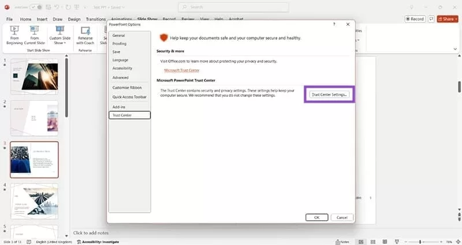Click the dialog Help question mark
The image size is (462, 245).
click(x=334, y=24)
